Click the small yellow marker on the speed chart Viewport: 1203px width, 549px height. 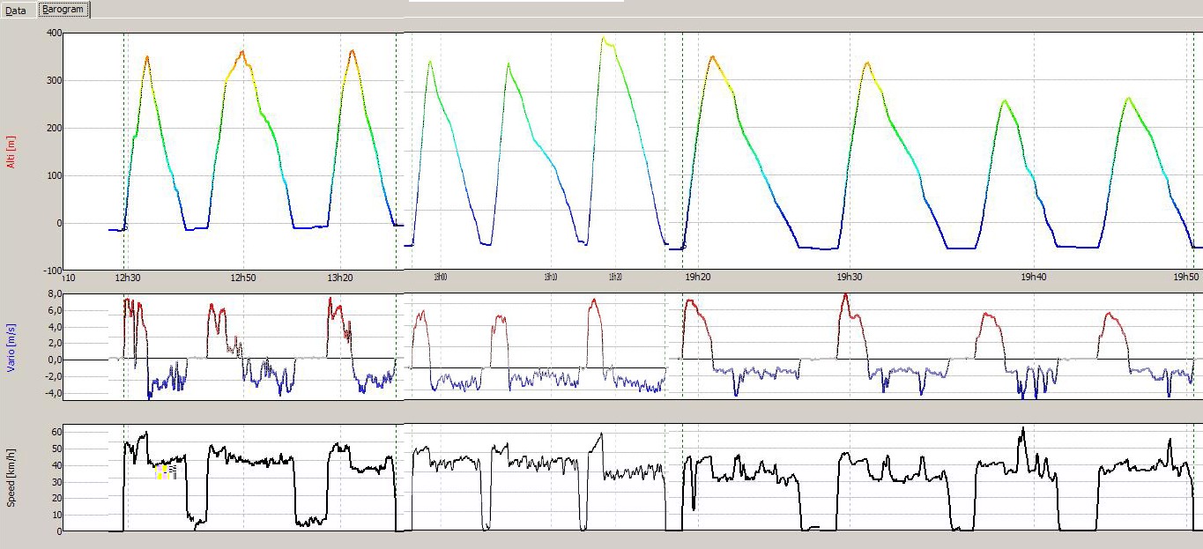pos(162,473)
